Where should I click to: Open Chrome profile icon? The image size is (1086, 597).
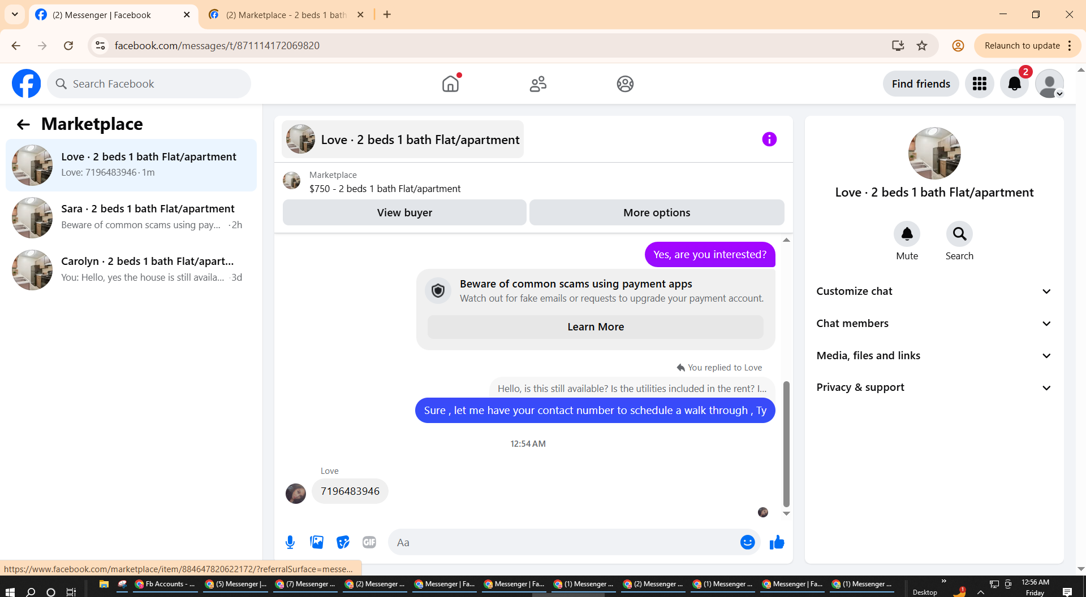pos(958,46)
